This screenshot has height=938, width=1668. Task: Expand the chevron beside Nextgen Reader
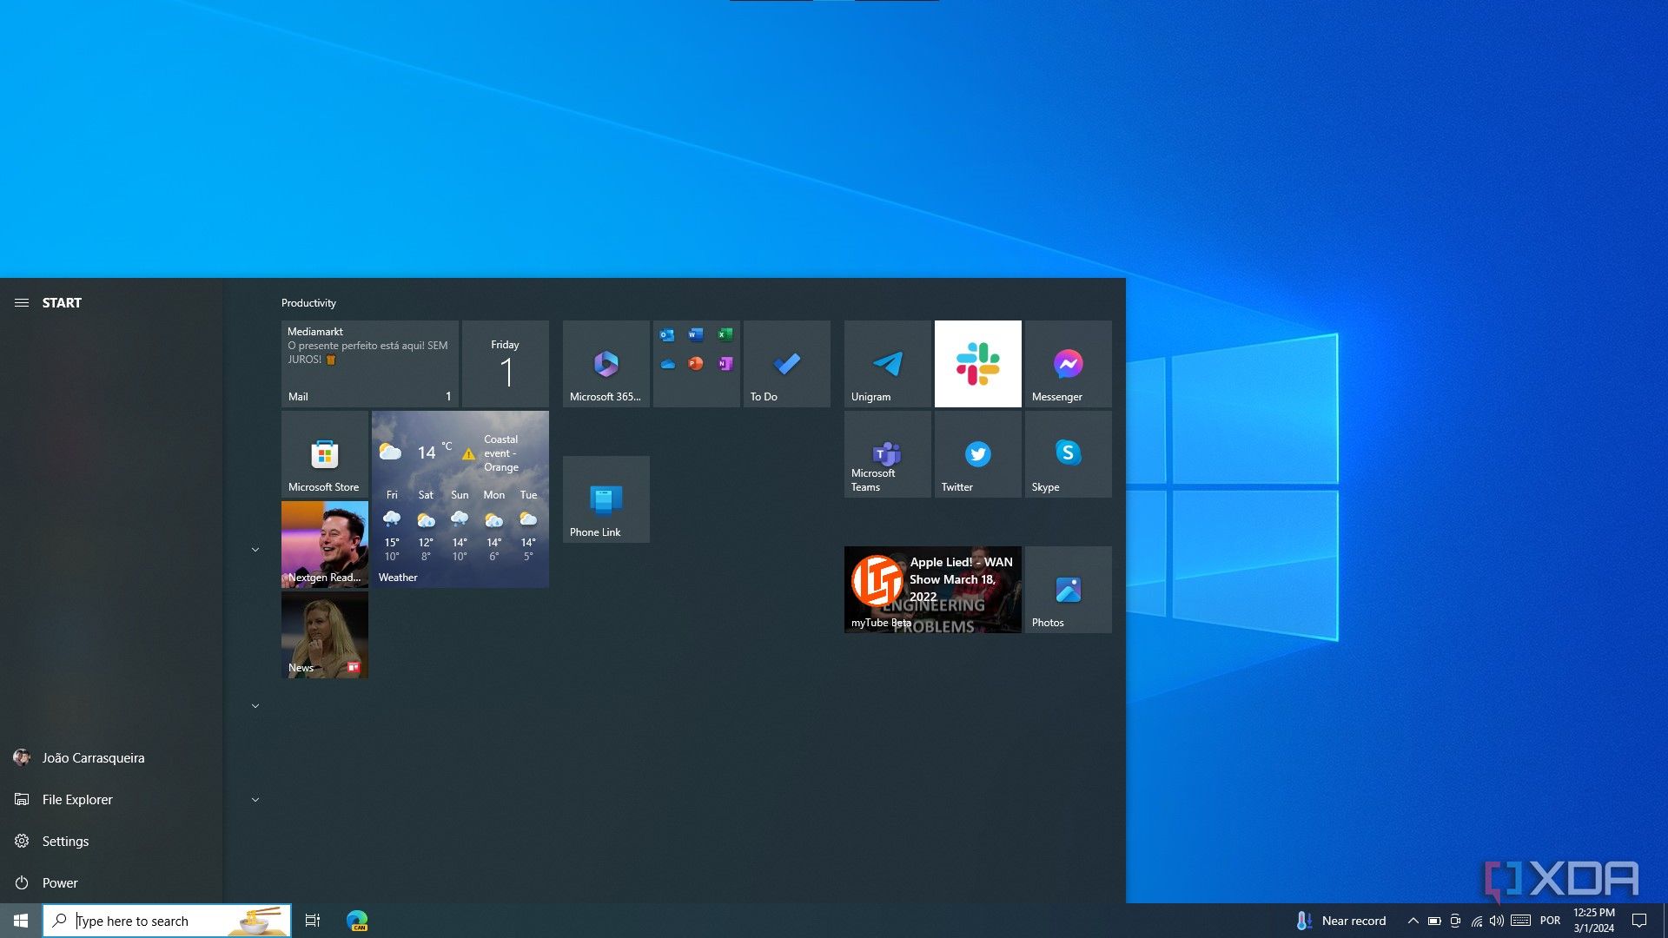[x=255, y=550]
